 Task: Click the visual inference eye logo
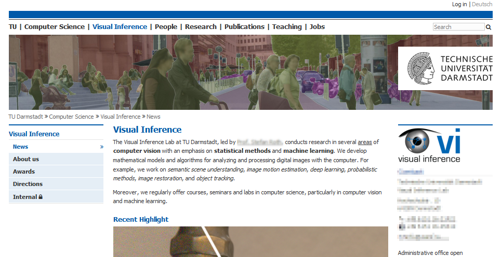(x=429, y=146)
